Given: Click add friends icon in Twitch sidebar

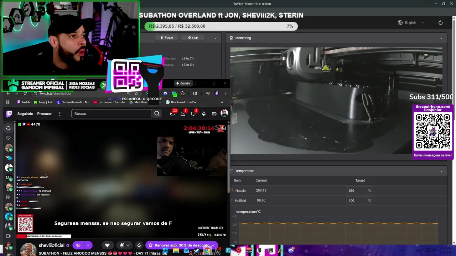Looking at the screenshot, I should pos(8,197).
